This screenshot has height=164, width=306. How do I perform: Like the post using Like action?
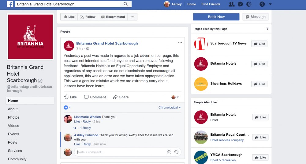point(70,97)
